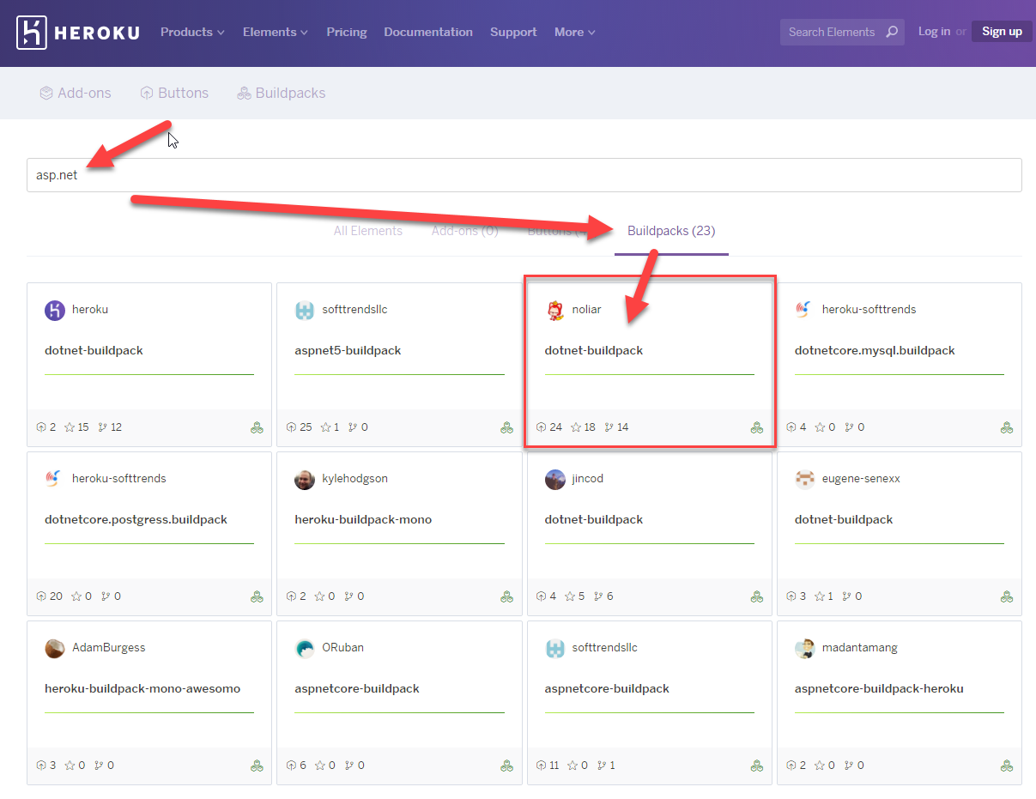1036x799 pixels.
Task: Open Add-ons in the sub-navigation bar
Action: click(76, 93)
